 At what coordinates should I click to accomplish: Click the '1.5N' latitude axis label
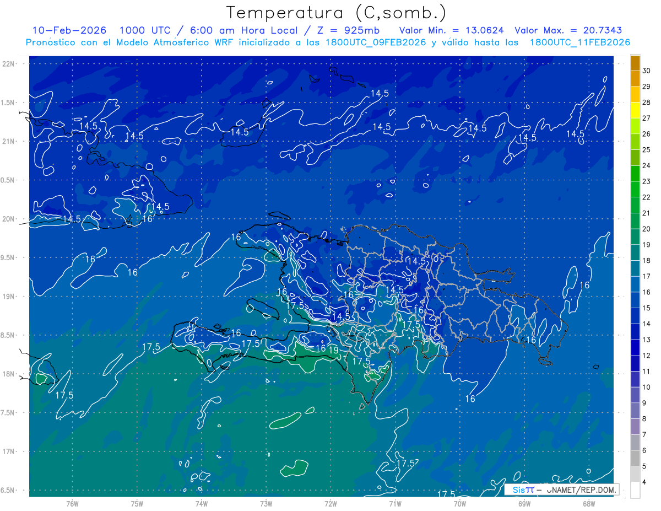click(7, 103)
